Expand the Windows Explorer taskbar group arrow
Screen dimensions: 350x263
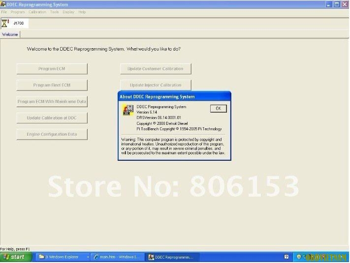coord(88,257)
